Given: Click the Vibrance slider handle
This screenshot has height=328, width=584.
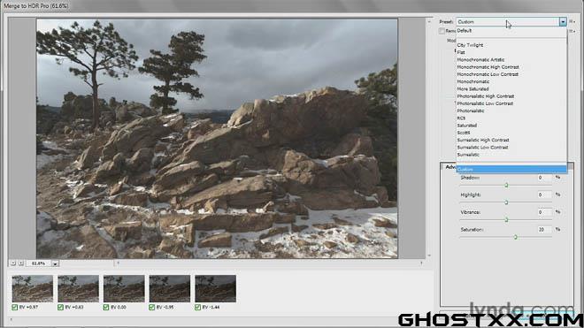Looking at the screenshot, I should click(x=506, y=219).
